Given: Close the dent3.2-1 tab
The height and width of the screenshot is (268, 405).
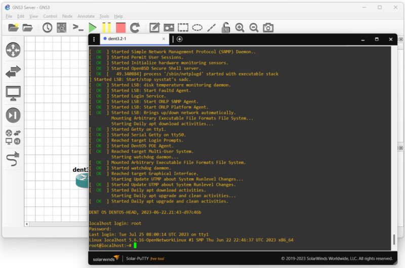Looking at the screenshot, I should (164, 39).
